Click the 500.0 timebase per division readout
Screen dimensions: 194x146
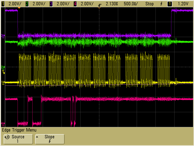[x=131, y=4]
